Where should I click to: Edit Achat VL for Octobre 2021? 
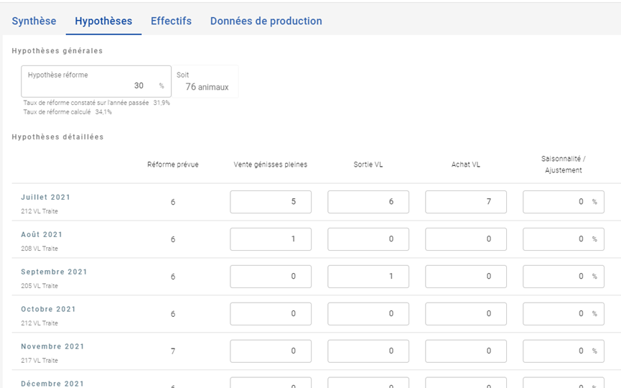click(x=466, y=313)
